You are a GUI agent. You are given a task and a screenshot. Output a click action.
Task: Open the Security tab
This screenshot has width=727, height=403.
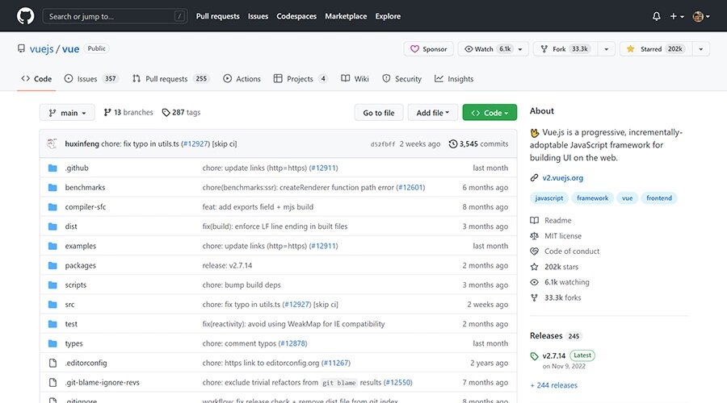pos(402,79)
